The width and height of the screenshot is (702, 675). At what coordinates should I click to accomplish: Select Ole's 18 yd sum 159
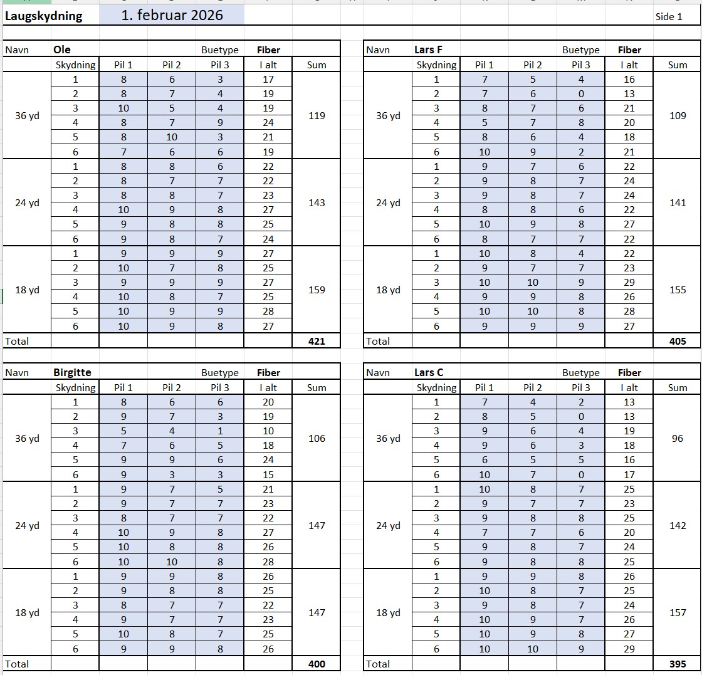317,290
